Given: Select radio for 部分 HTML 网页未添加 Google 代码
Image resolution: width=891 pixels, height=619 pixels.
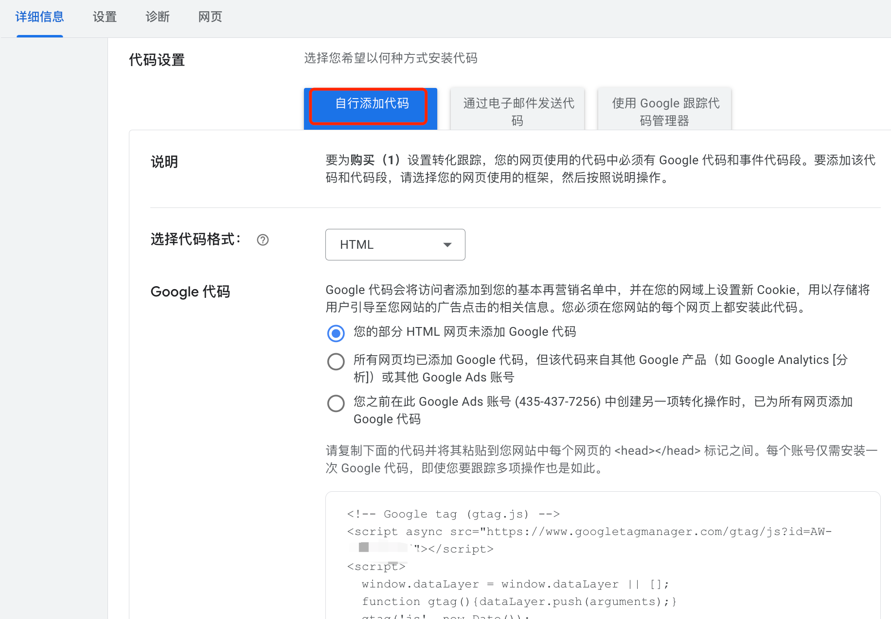Looking at the screenshot, I should (336, 333).
